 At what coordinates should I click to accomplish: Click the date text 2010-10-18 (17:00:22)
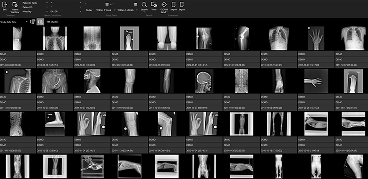[271, 150]
